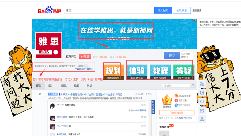This screenshot has width=241, height=136.
Task: Switch to the 看贴 tab
Action: point(38,86)
